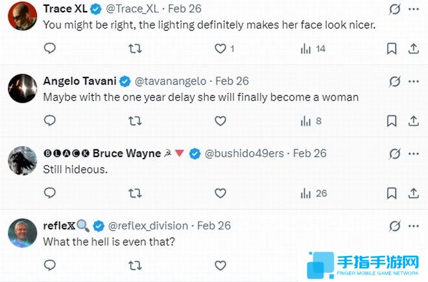Like refleX's tweet

(x=220, y=265)
